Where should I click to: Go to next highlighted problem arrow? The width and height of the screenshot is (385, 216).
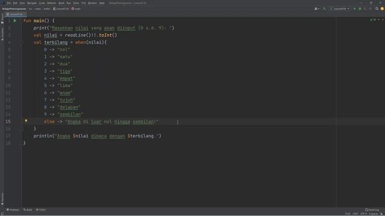coord(383,20)
